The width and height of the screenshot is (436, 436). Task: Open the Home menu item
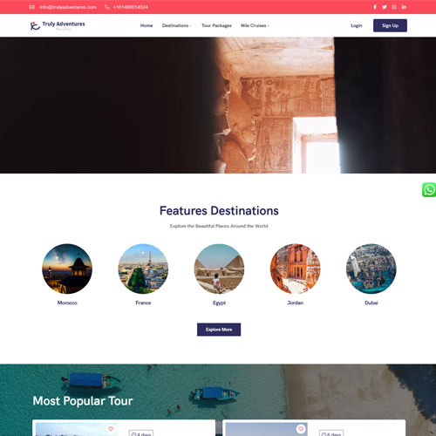(146, 25)
